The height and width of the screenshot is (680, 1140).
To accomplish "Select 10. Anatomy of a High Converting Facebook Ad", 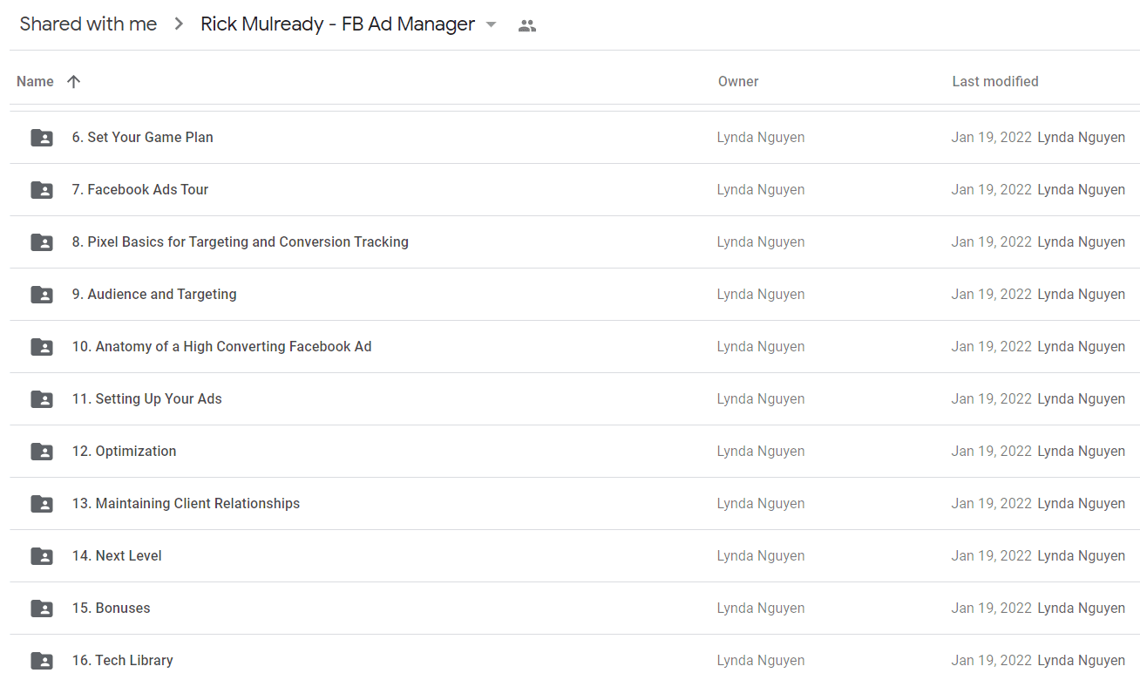I will pyautogui.click(x=221, y=346).
